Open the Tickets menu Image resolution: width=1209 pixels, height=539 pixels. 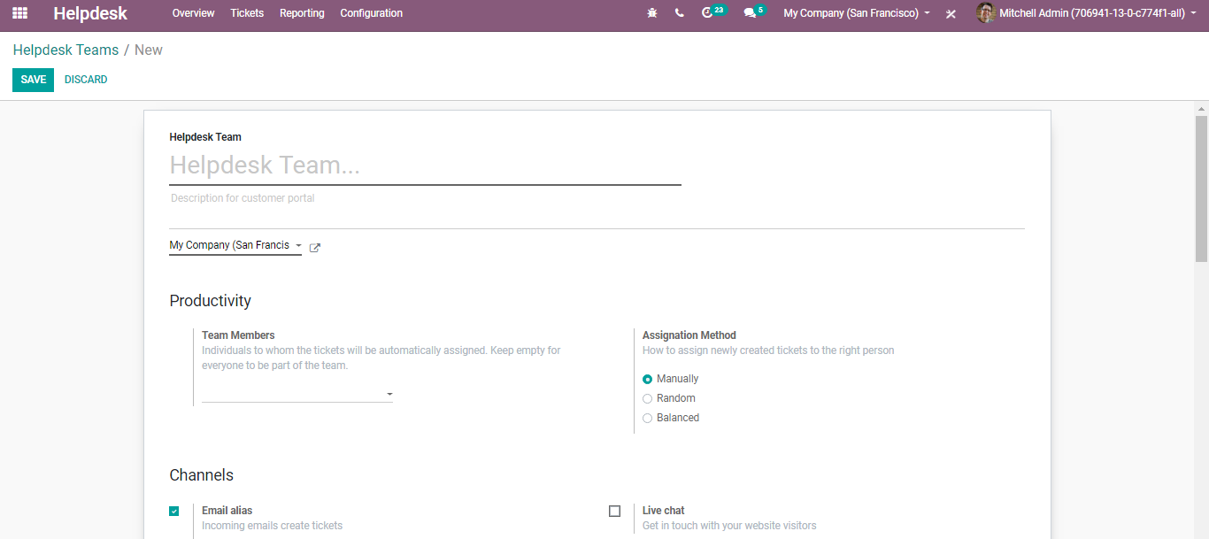[x=247, y=13]
